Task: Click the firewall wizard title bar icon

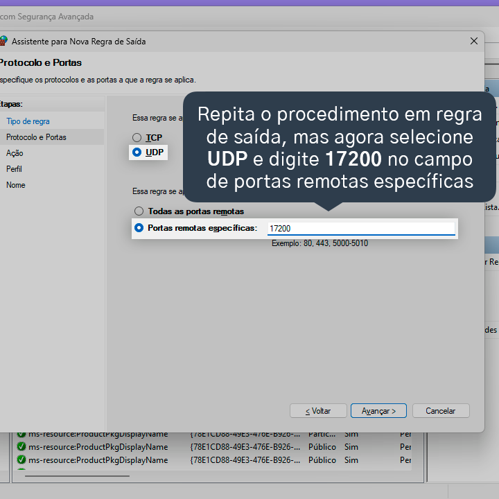Action: (x=3, y=41)
